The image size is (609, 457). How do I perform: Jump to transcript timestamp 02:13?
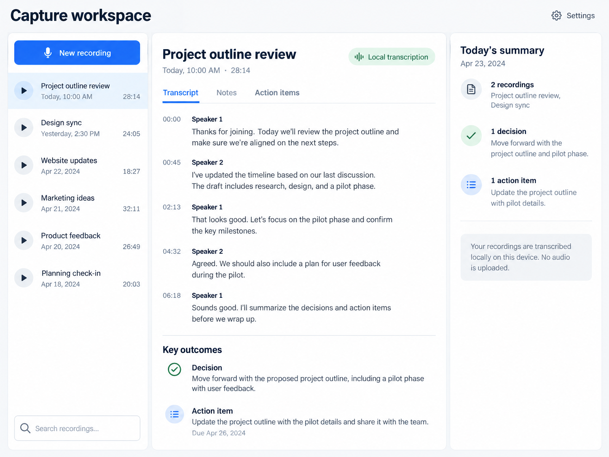tap(172, 207)
